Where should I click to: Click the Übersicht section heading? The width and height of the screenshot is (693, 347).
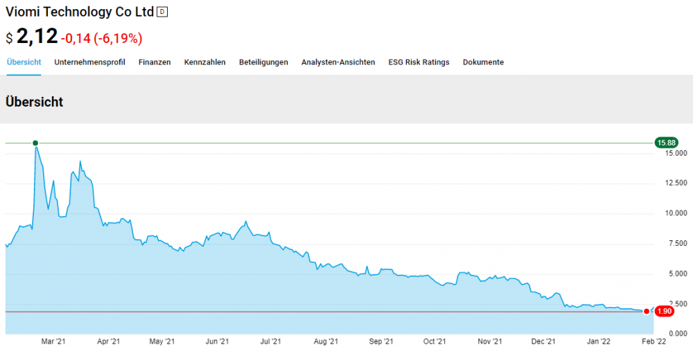coord(34,102)
